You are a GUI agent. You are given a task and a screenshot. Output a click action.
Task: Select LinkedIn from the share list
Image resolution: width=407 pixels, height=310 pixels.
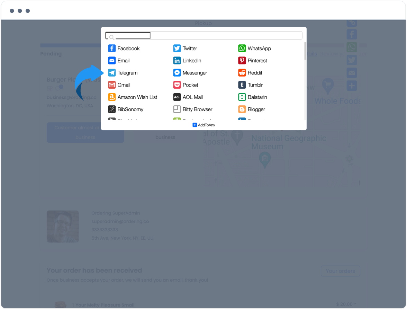187,61
